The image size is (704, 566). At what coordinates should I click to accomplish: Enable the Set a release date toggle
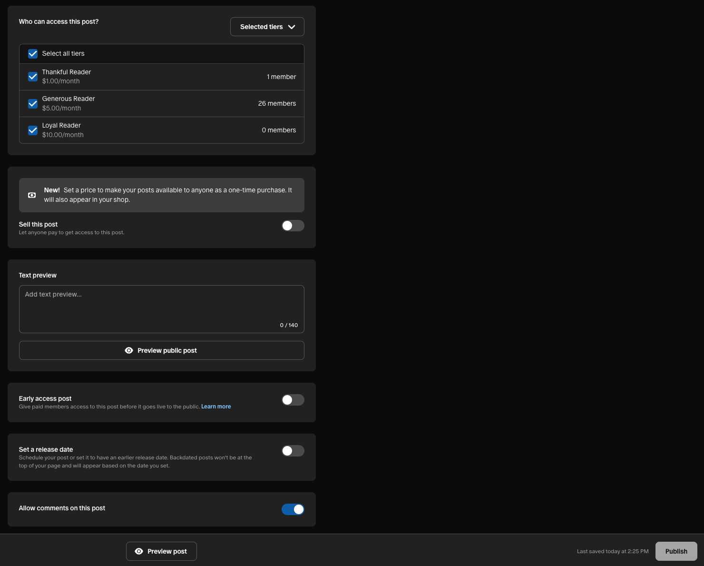tap(293, 451)
